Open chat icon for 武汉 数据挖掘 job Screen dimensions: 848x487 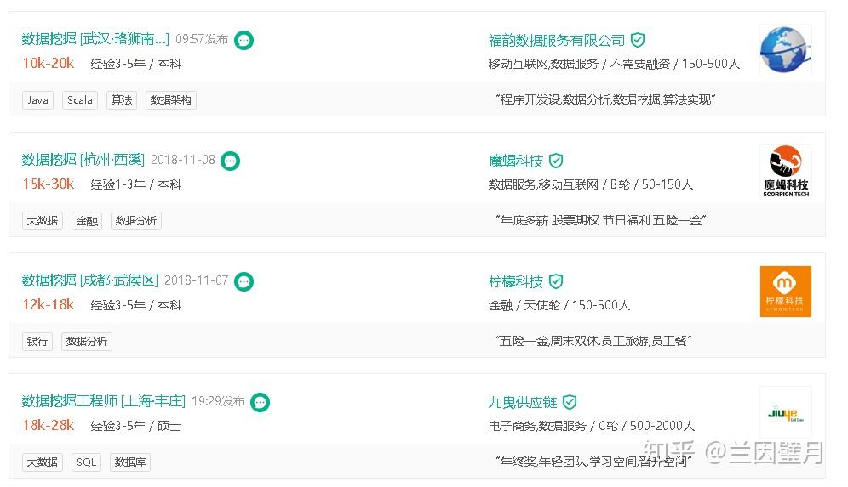(244, 40)
